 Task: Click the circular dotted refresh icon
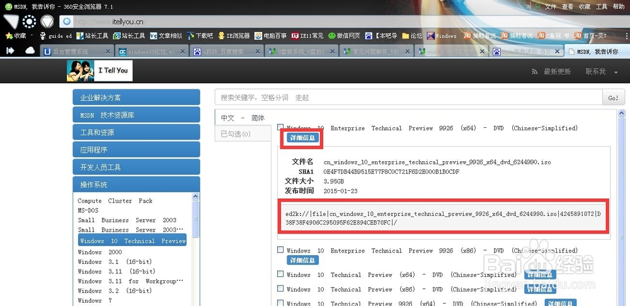(30, 21)
